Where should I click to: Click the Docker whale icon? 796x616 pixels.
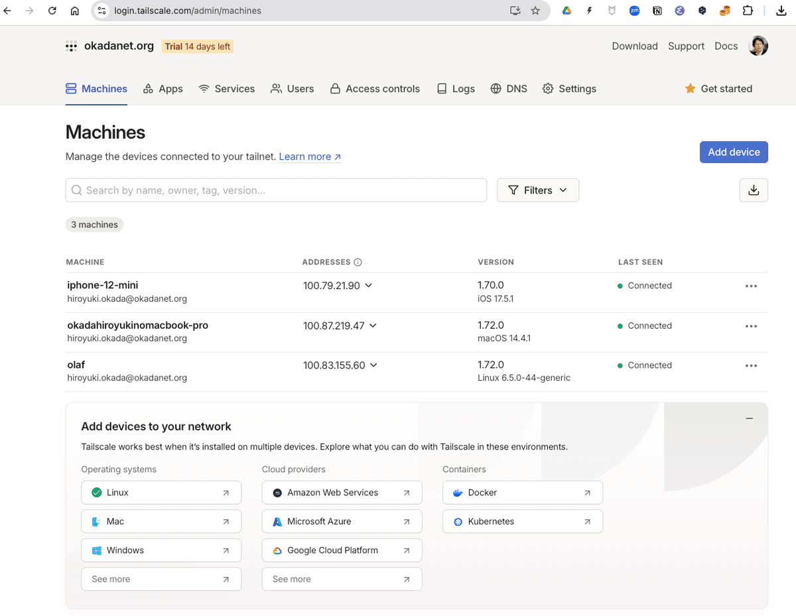click(x=458, y=493)
